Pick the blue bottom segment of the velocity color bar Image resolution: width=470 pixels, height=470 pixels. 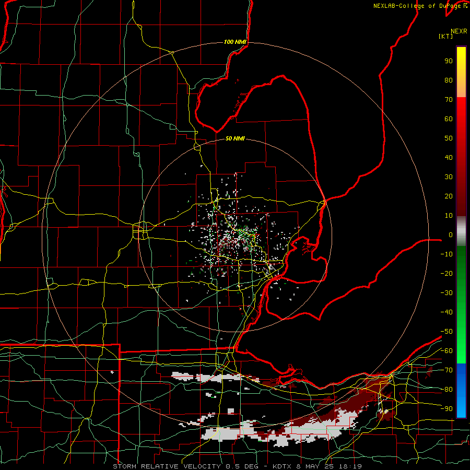[461, 391]
